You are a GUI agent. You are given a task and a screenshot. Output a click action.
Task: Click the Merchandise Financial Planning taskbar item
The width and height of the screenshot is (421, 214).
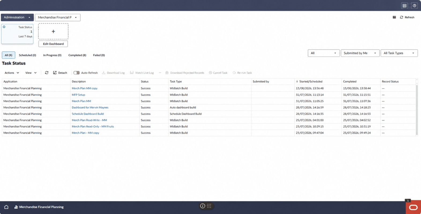(x=39, y=207)
